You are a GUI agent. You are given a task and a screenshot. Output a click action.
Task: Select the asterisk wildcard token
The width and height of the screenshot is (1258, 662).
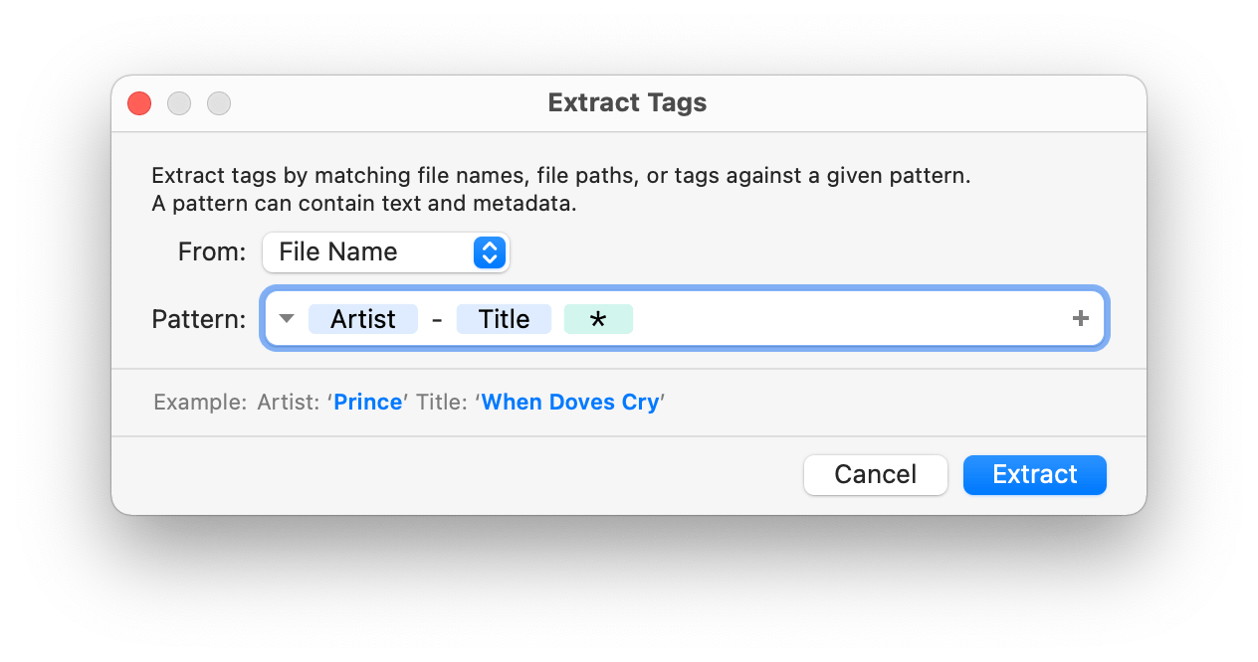[x=598, y=319]
